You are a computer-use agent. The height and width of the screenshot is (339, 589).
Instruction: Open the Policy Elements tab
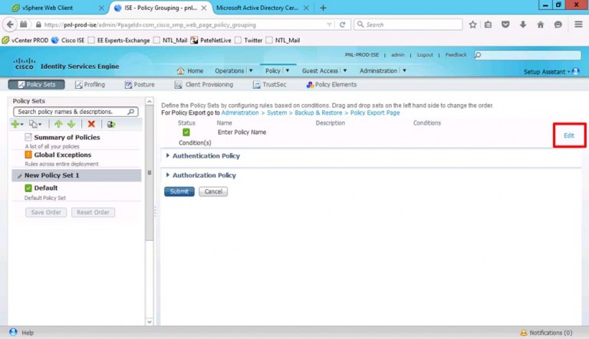click(331, 85)
